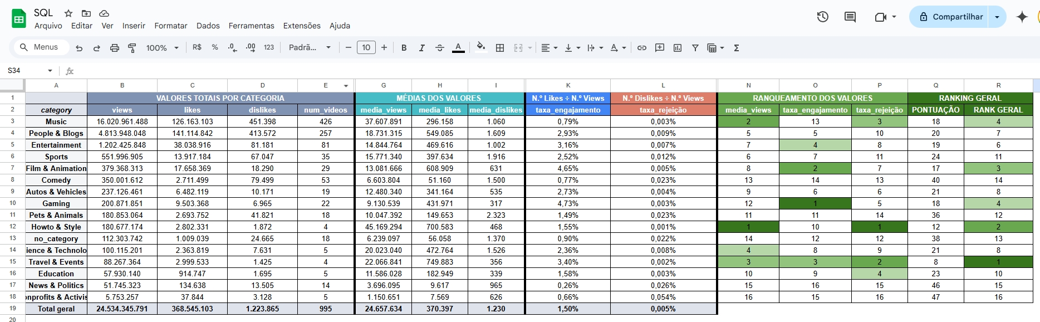Open the text wrapping dropdown
Viewport: 1040px width, 322px height.
point(595,48)
